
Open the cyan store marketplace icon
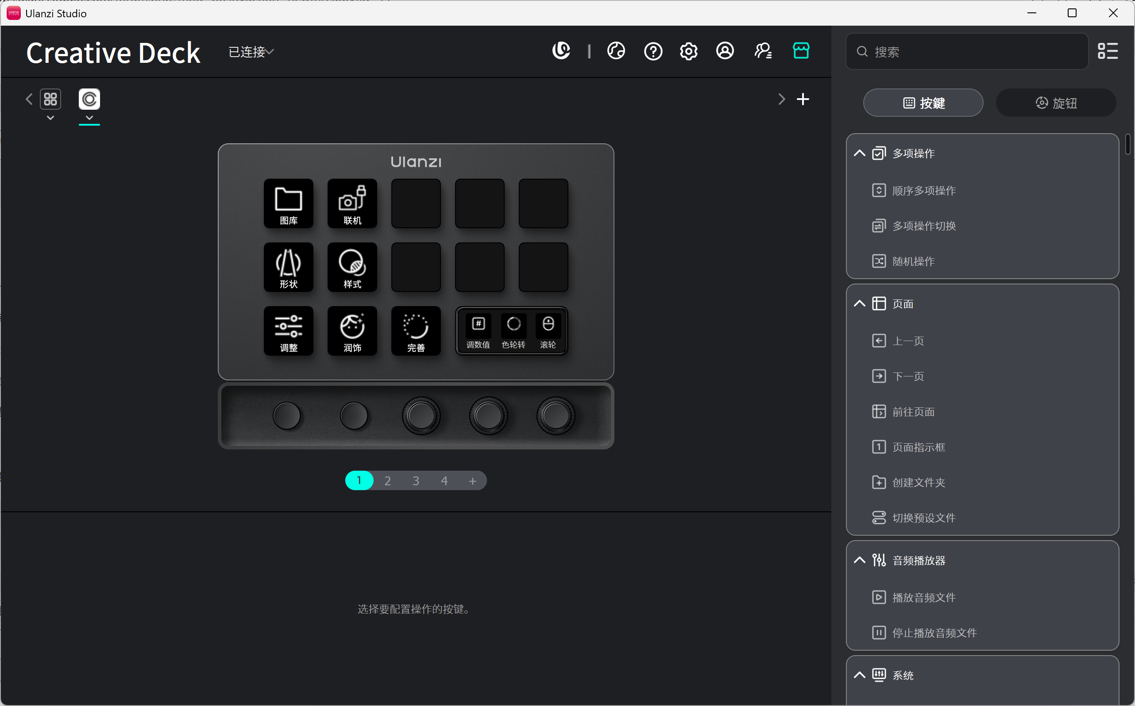801,50
